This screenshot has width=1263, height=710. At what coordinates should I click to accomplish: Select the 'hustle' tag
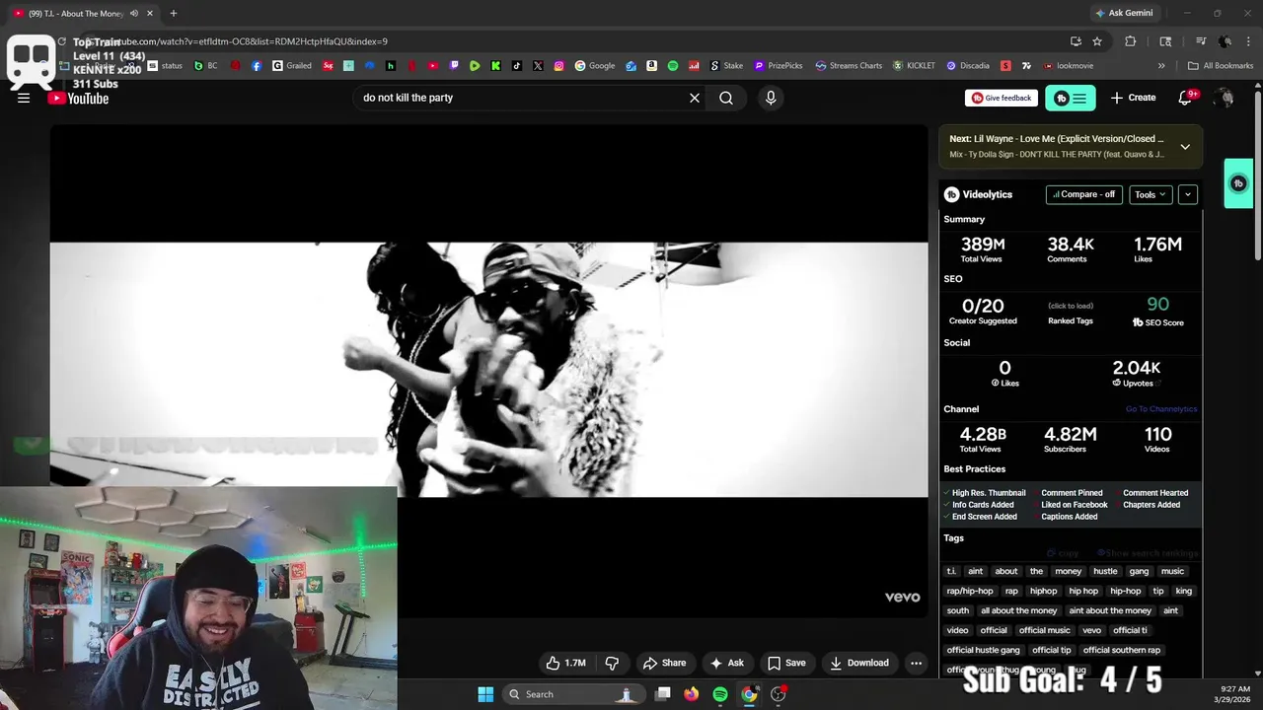(1105, 571)
